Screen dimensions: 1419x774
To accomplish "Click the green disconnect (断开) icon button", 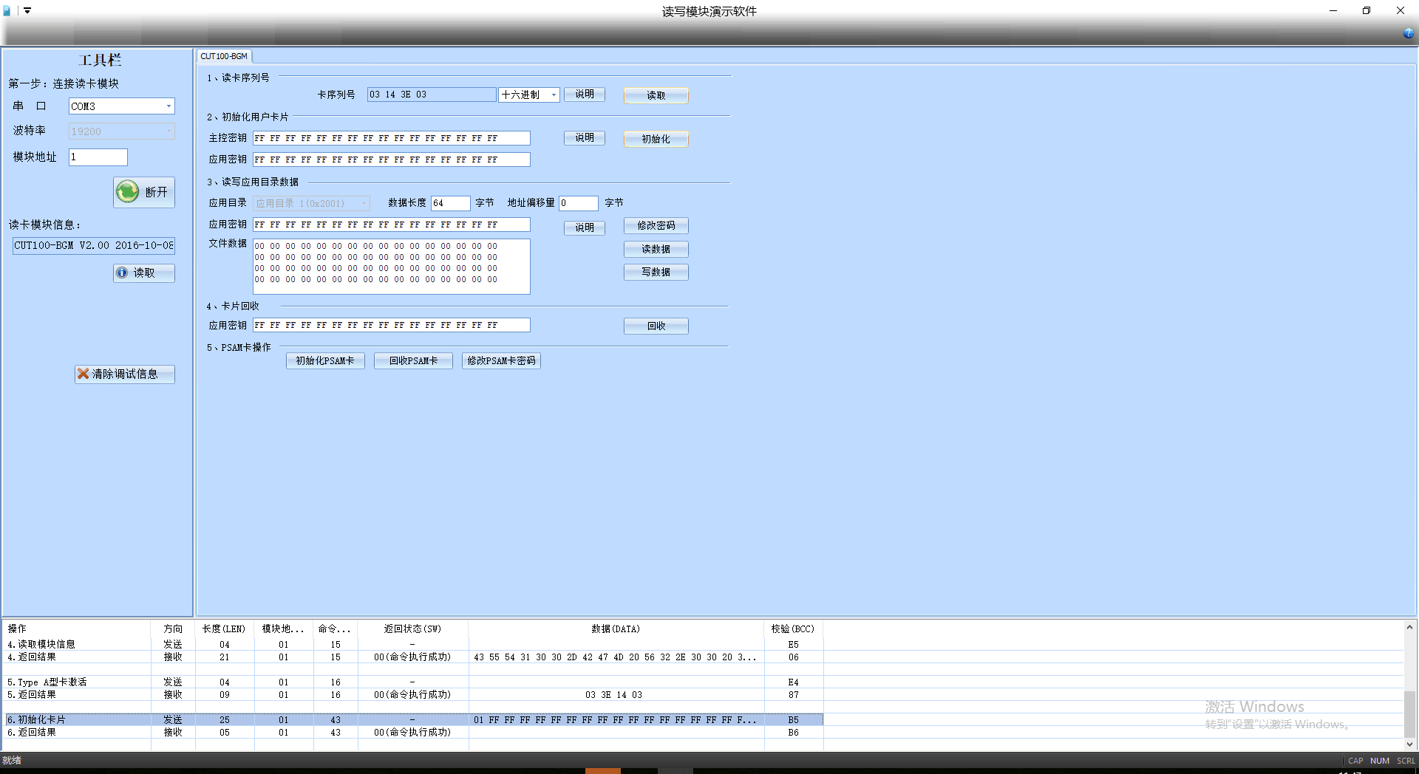I will [144, 192].
